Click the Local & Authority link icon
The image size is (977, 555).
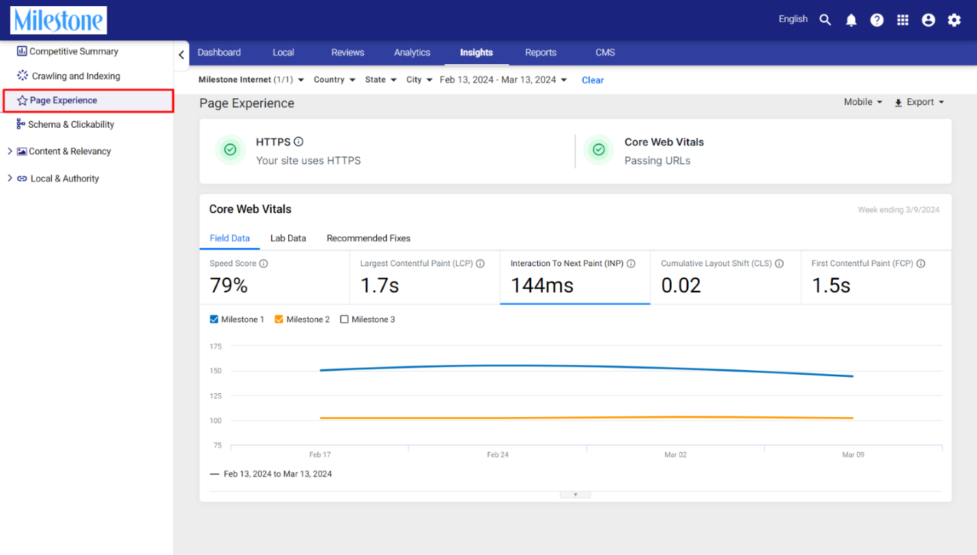click(22, 179)
